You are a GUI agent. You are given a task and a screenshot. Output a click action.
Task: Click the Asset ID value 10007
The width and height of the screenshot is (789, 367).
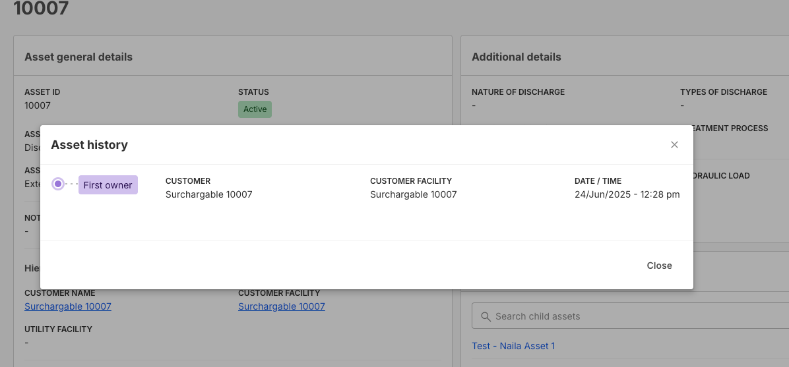pos(38,105)
